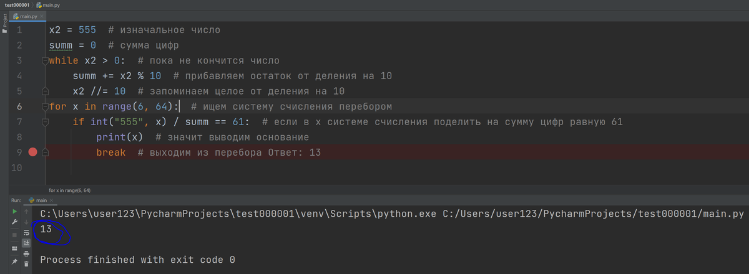
Task: Collapse the for loop fold marker
Action: (x=44, y=106)
